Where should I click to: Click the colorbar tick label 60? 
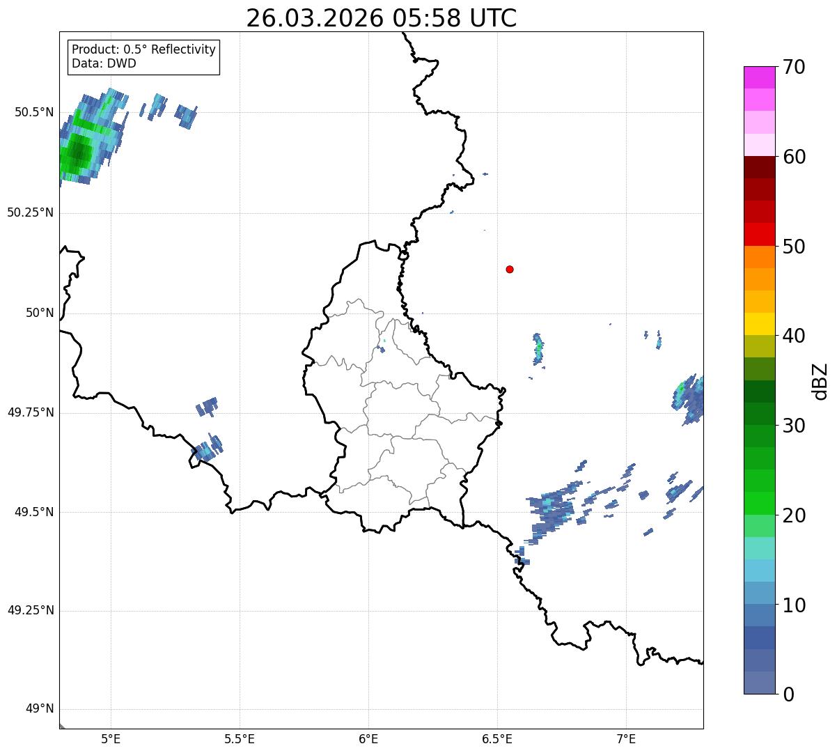coord(795,157)
